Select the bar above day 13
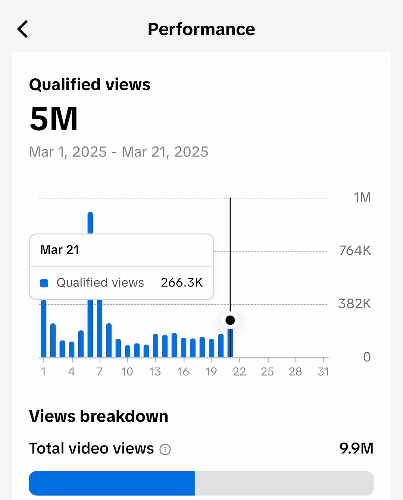 [156, 346]
